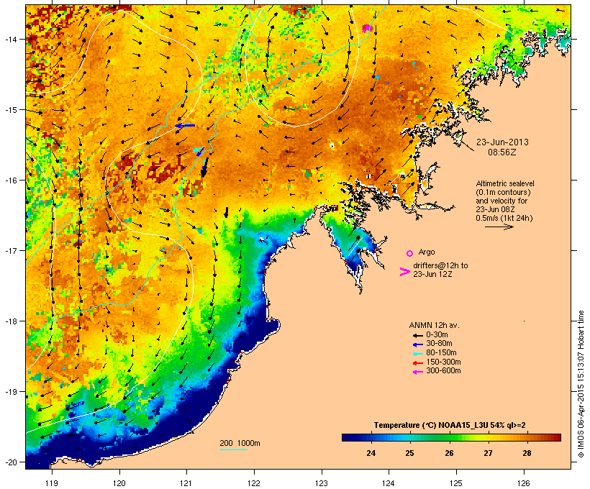
Task: Click the 123 longitude axis label
Action: [x=322, y=483]
